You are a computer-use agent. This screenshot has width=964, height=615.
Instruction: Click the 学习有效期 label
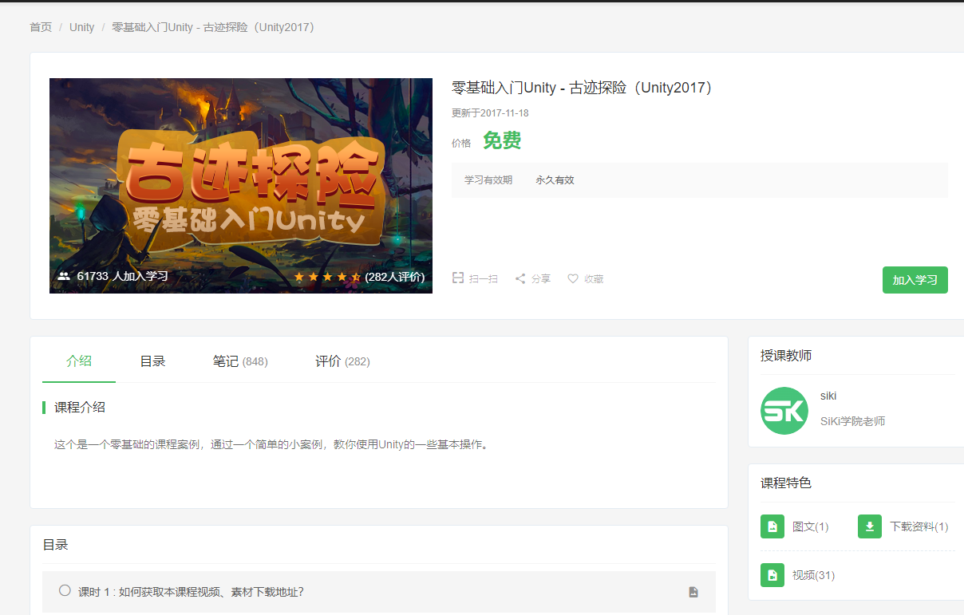click(x=488, y=180)
